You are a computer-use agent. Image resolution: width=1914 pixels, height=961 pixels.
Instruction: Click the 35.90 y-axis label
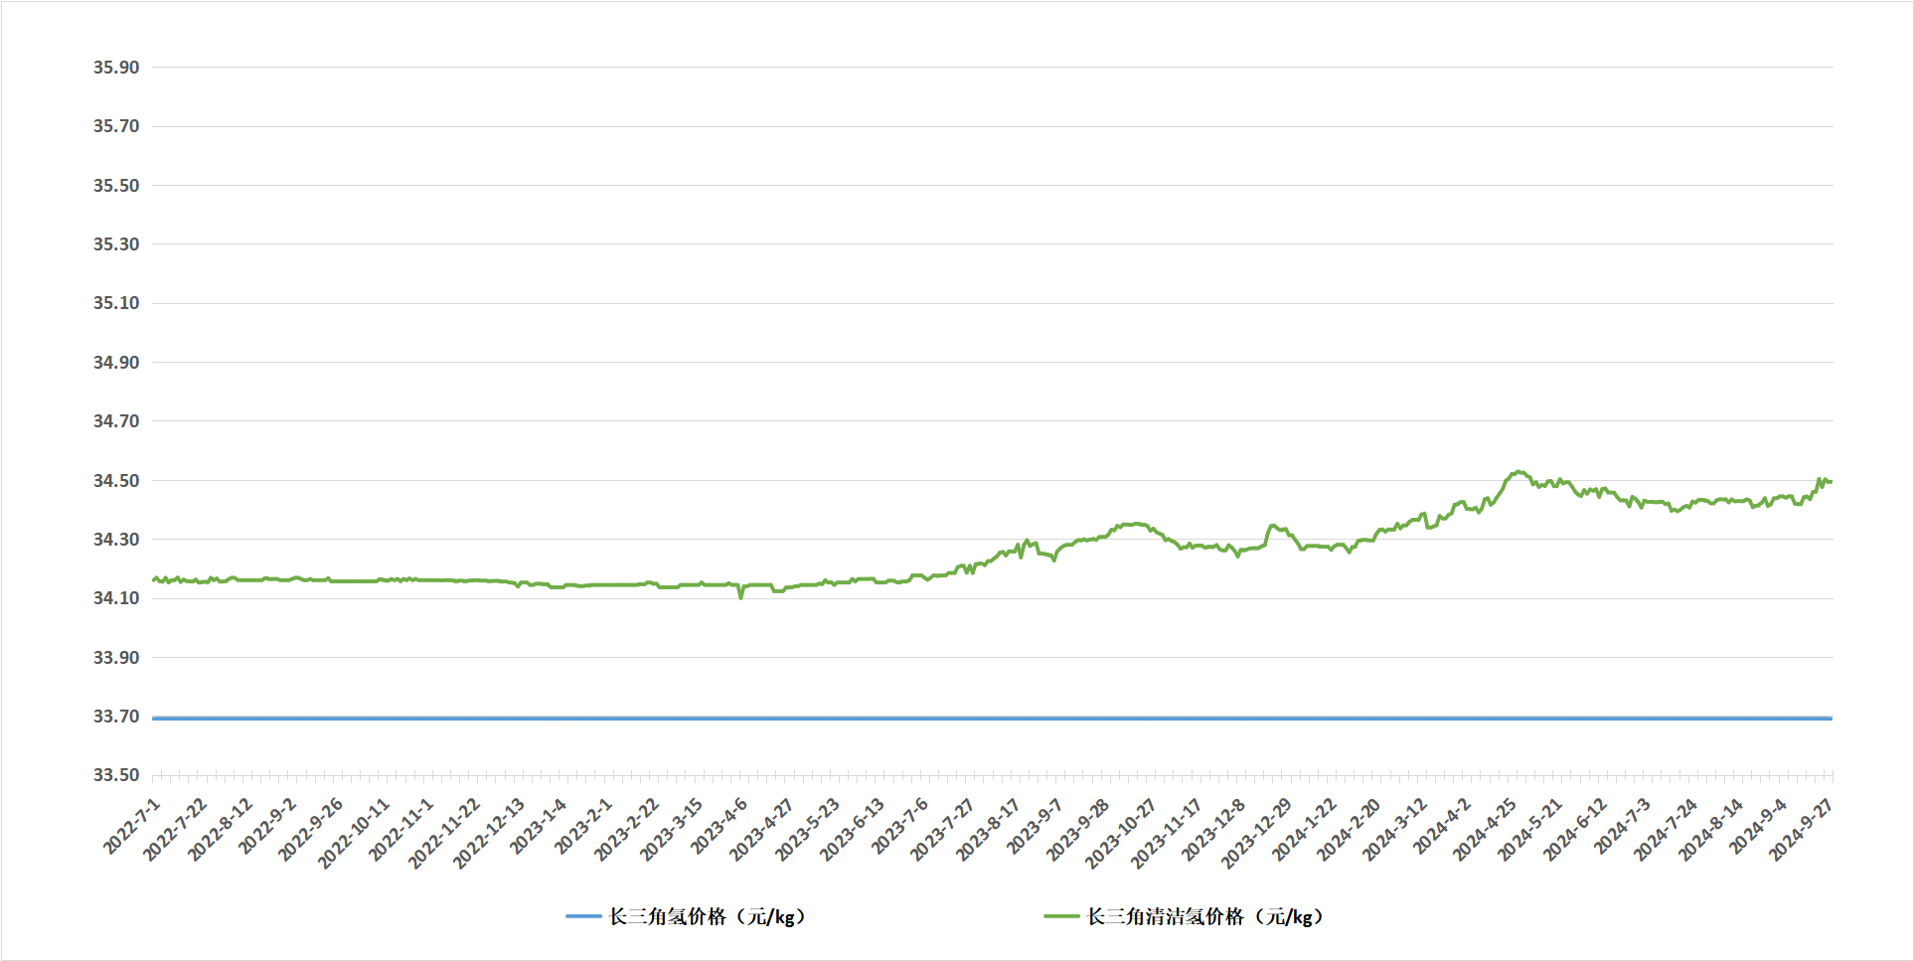pos(116,68)
